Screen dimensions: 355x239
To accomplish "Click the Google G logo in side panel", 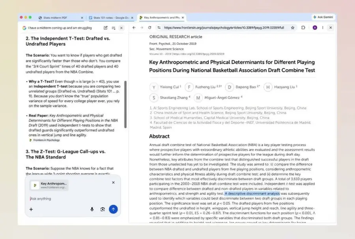I will (x=24, y=28).
